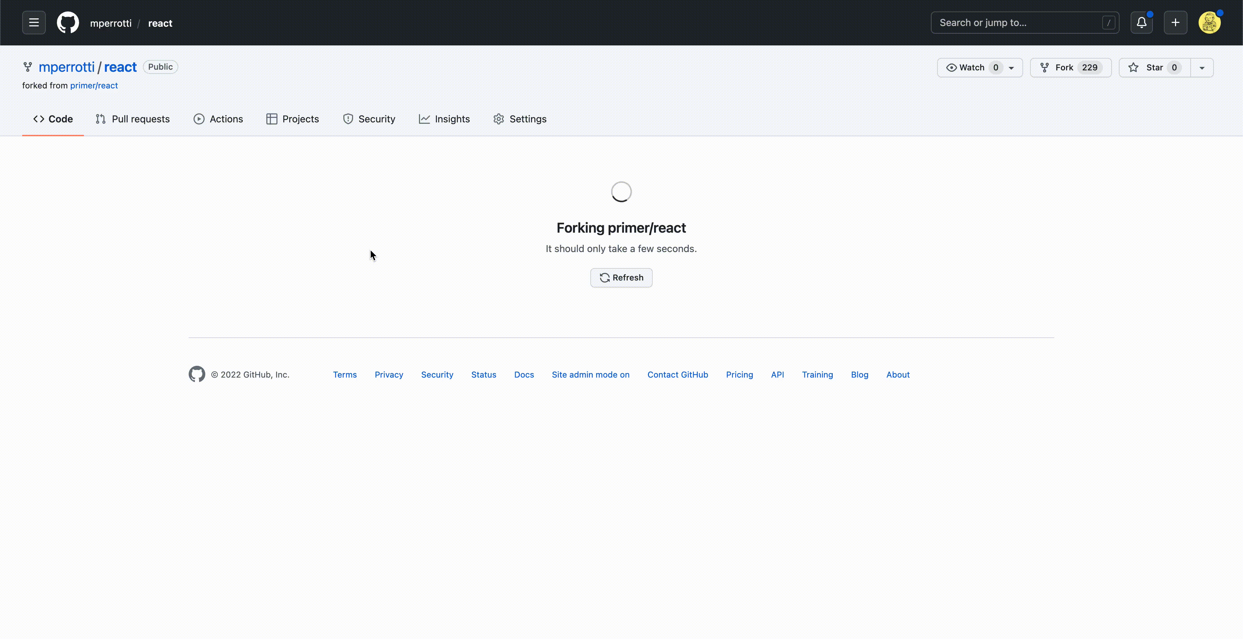Visit the primer/react parent repository link
Screen dimensions: 1243x639
pyautogui.click(x=94, y=85)
